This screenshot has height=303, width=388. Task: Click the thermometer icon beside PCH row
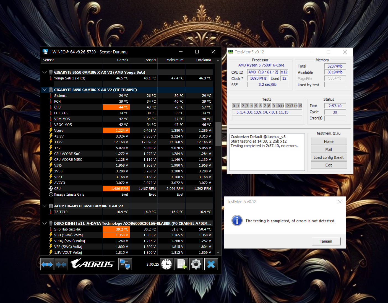51,101
